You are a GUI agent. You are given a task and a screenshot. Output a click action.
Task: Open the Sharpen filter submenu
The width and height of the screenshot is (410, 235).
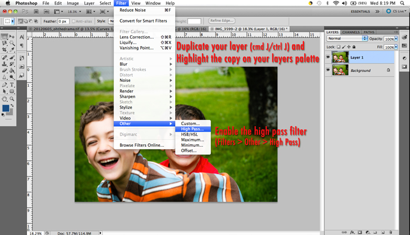[144, 96]
